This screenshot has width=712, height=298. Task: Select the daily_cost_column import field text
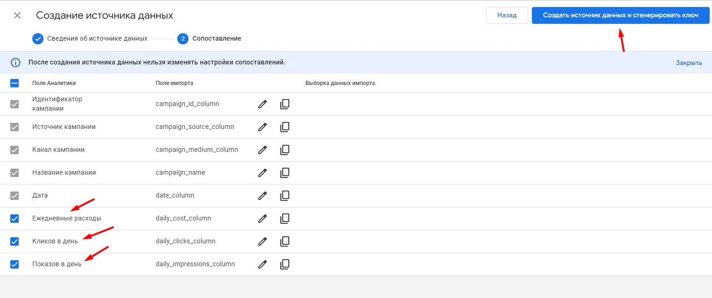(183, 218)
